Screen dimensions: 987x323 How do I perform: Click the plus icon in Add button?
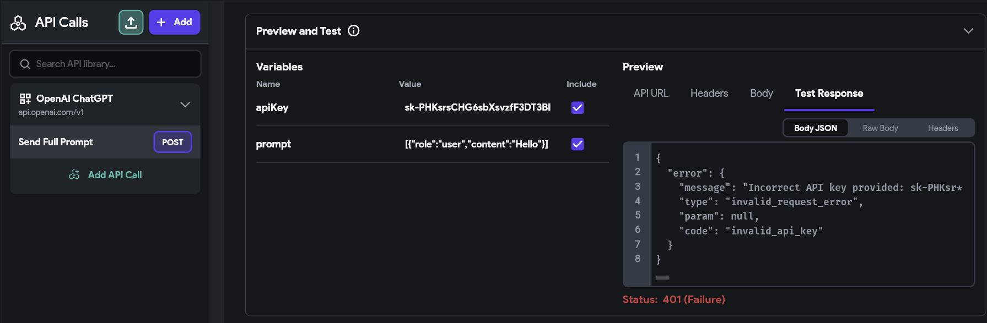161,23
